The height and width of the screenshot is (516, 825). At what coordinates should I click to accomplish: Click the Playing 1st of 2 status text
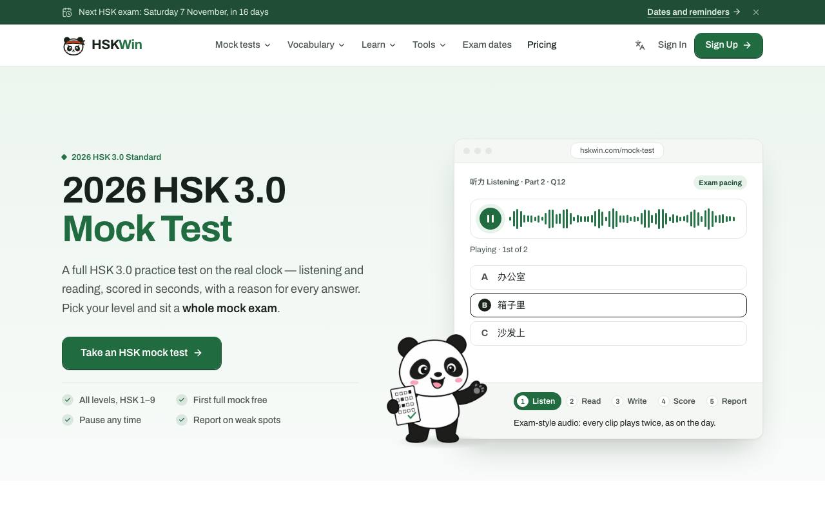pos(499,250)
